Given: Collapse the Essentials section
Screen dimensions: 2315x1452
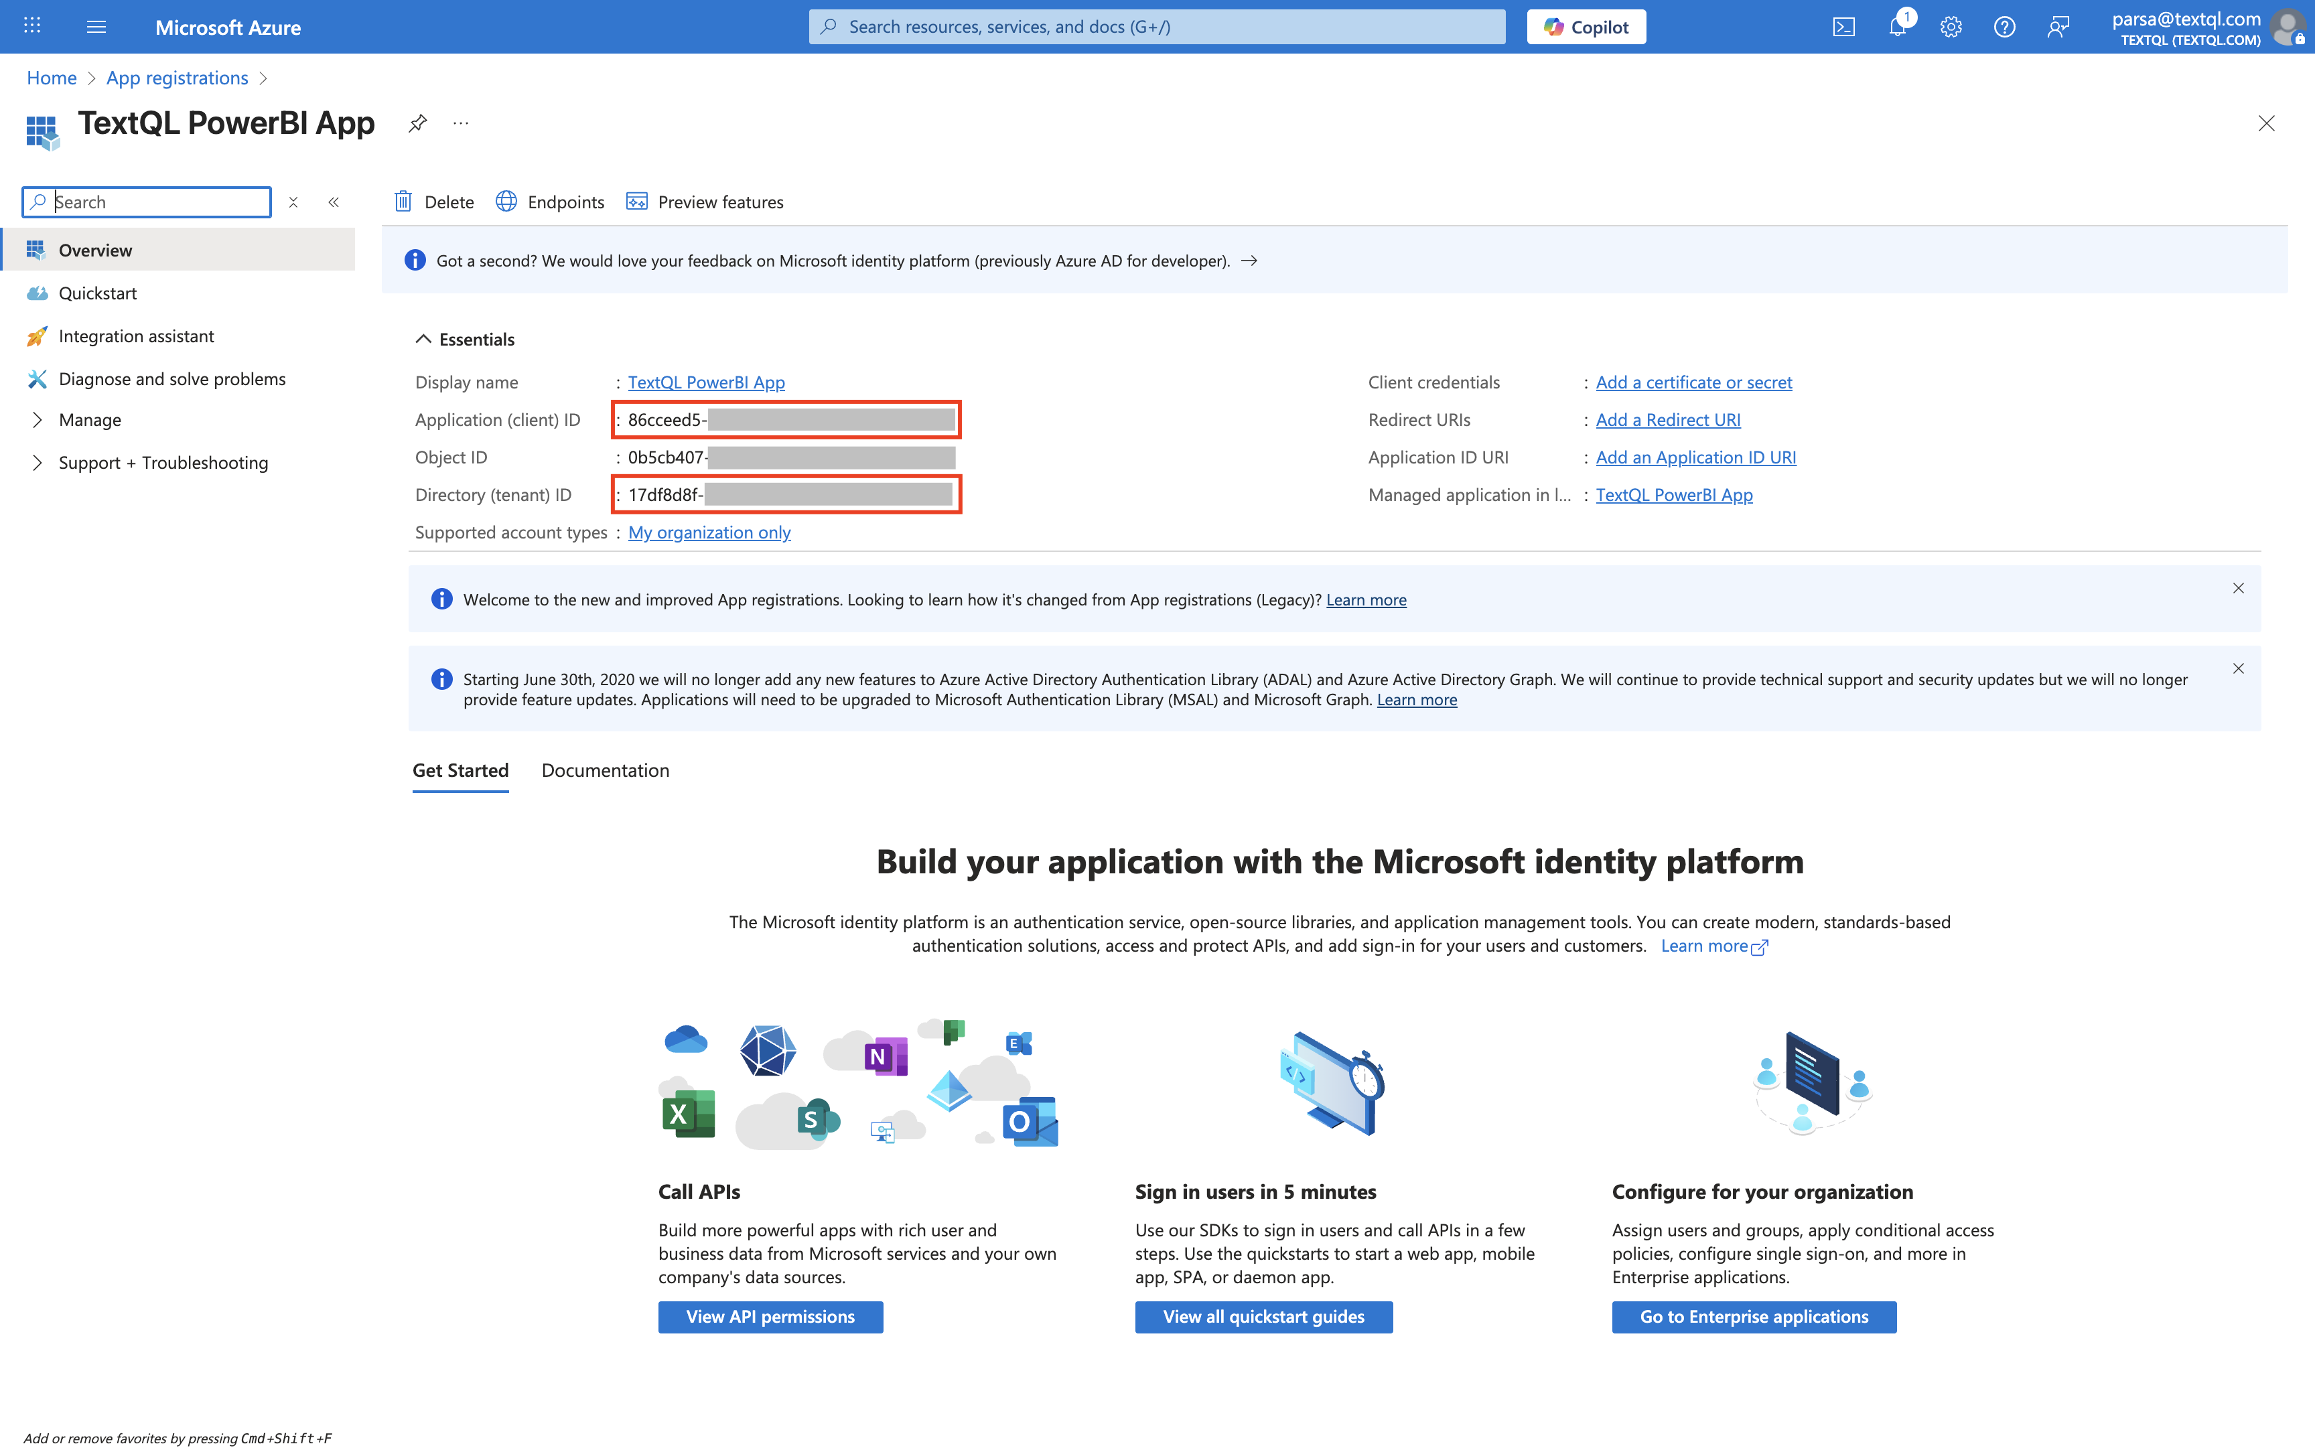Looking at the screenshot, I should (x=423, y=339).
